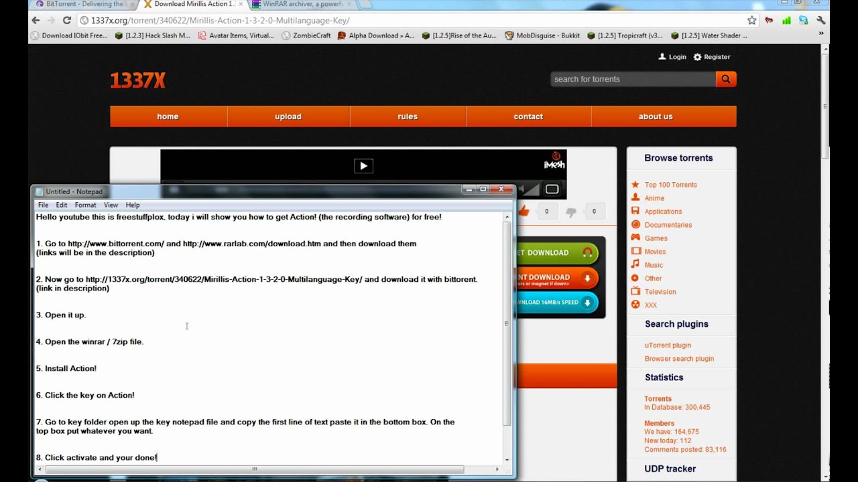Screen dimensions: 858x482
Task: Click the browser forward arrow
Action: [x=52, y=20]
